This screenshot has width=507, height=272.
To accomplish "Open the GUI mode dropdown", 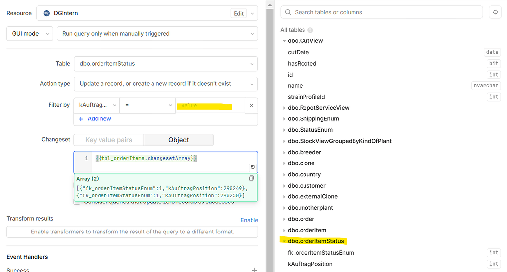I will click(30, 34).
